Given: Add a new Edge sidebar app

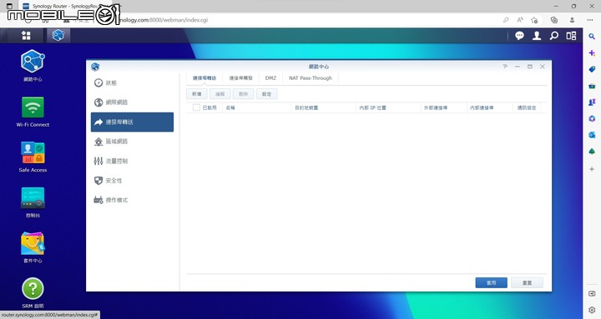Looking at the screenshot, I should click(x=592, y=169).
